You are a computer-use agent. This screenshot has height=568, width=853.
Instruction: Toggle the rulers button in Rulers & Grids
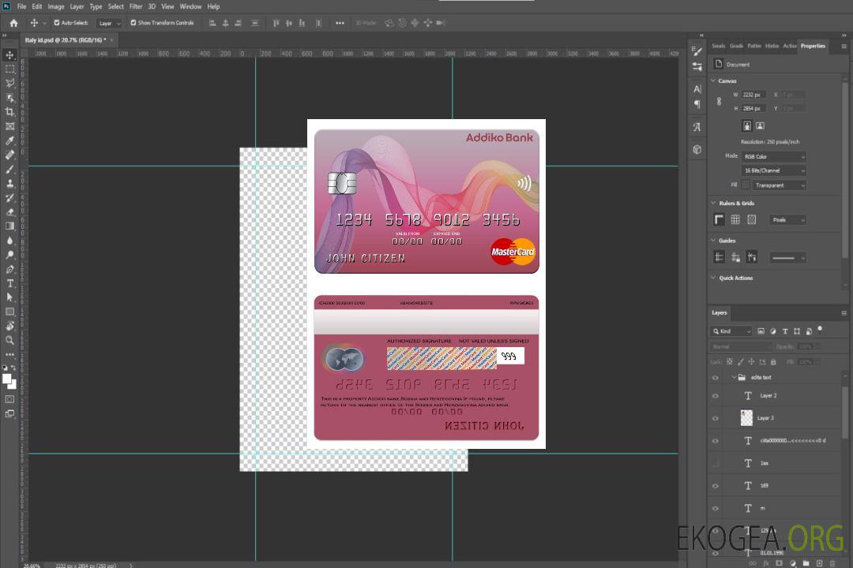[719, 219]
